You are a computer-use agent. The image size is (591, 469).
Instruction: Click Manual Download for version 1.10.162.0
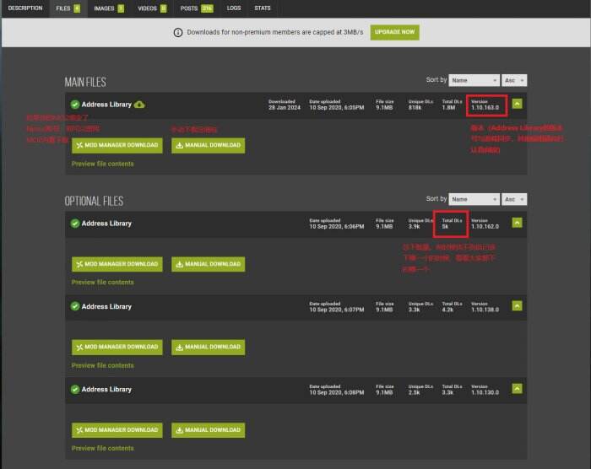click(208, 265)
